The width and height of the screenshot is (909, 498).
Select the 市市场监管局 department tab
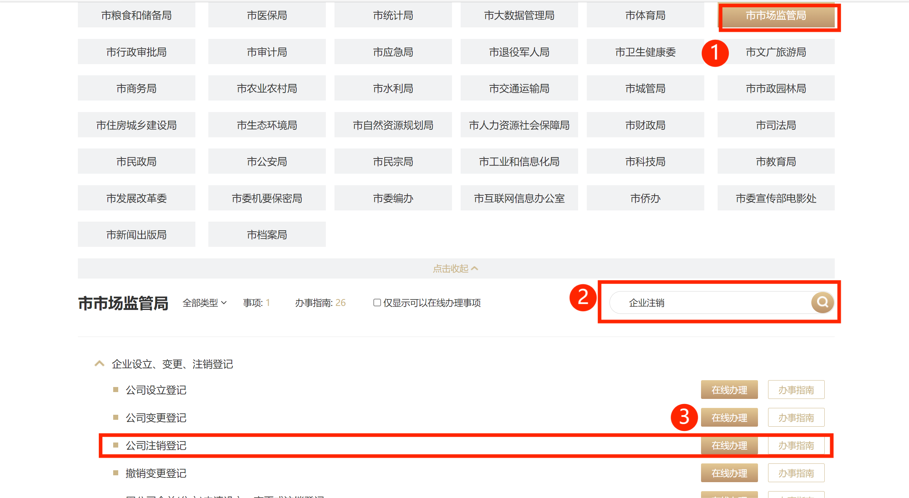point(776,15)
